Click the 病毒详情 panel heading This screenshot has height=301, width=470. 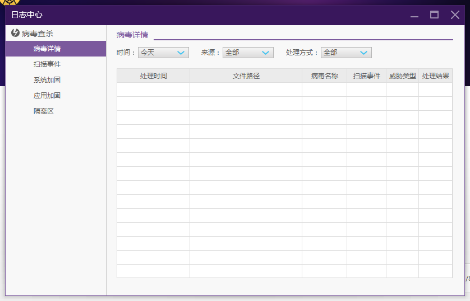132,35
